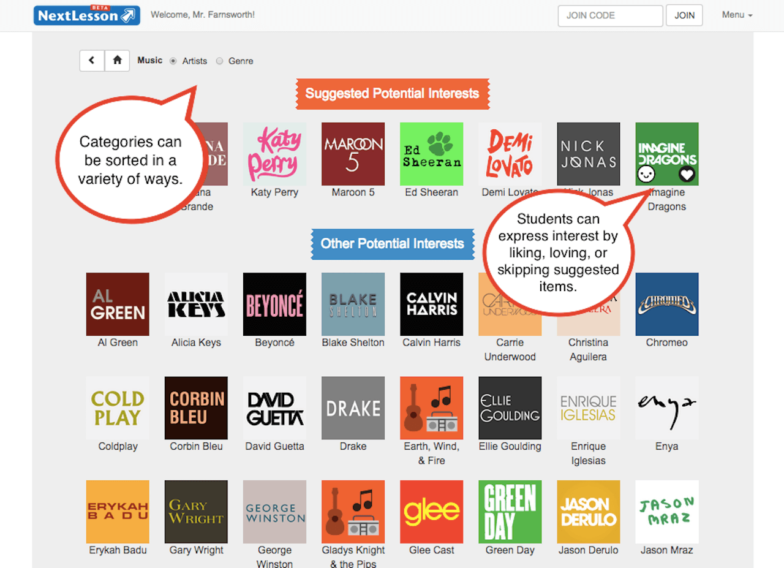Open the Gary Wright tile
Screen dimensions: 784x568
[196, 512]
